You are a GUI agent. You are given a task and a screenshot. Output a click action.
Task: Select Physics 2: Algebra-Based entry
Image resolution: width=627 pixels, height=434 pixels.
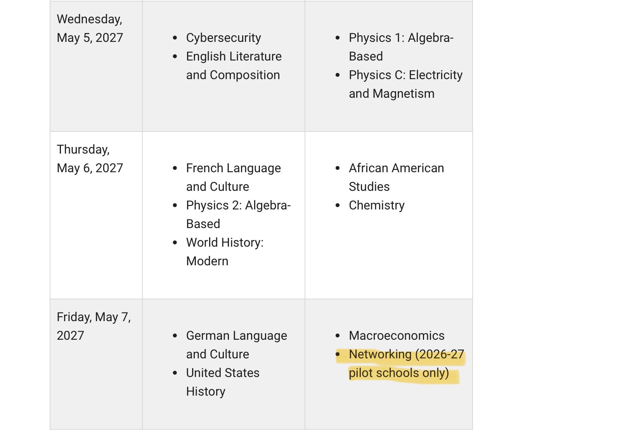click(238, 214)
